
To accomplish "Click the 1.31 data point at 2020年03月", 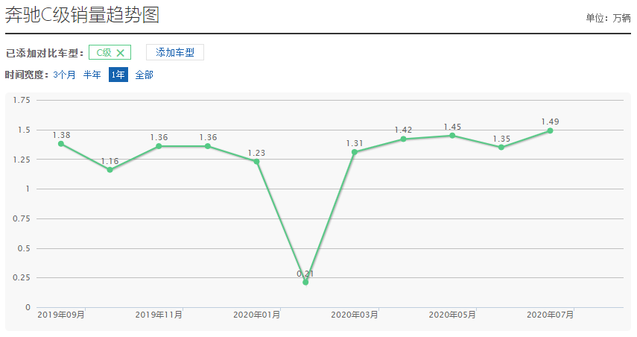I will (x=354, y=152).
